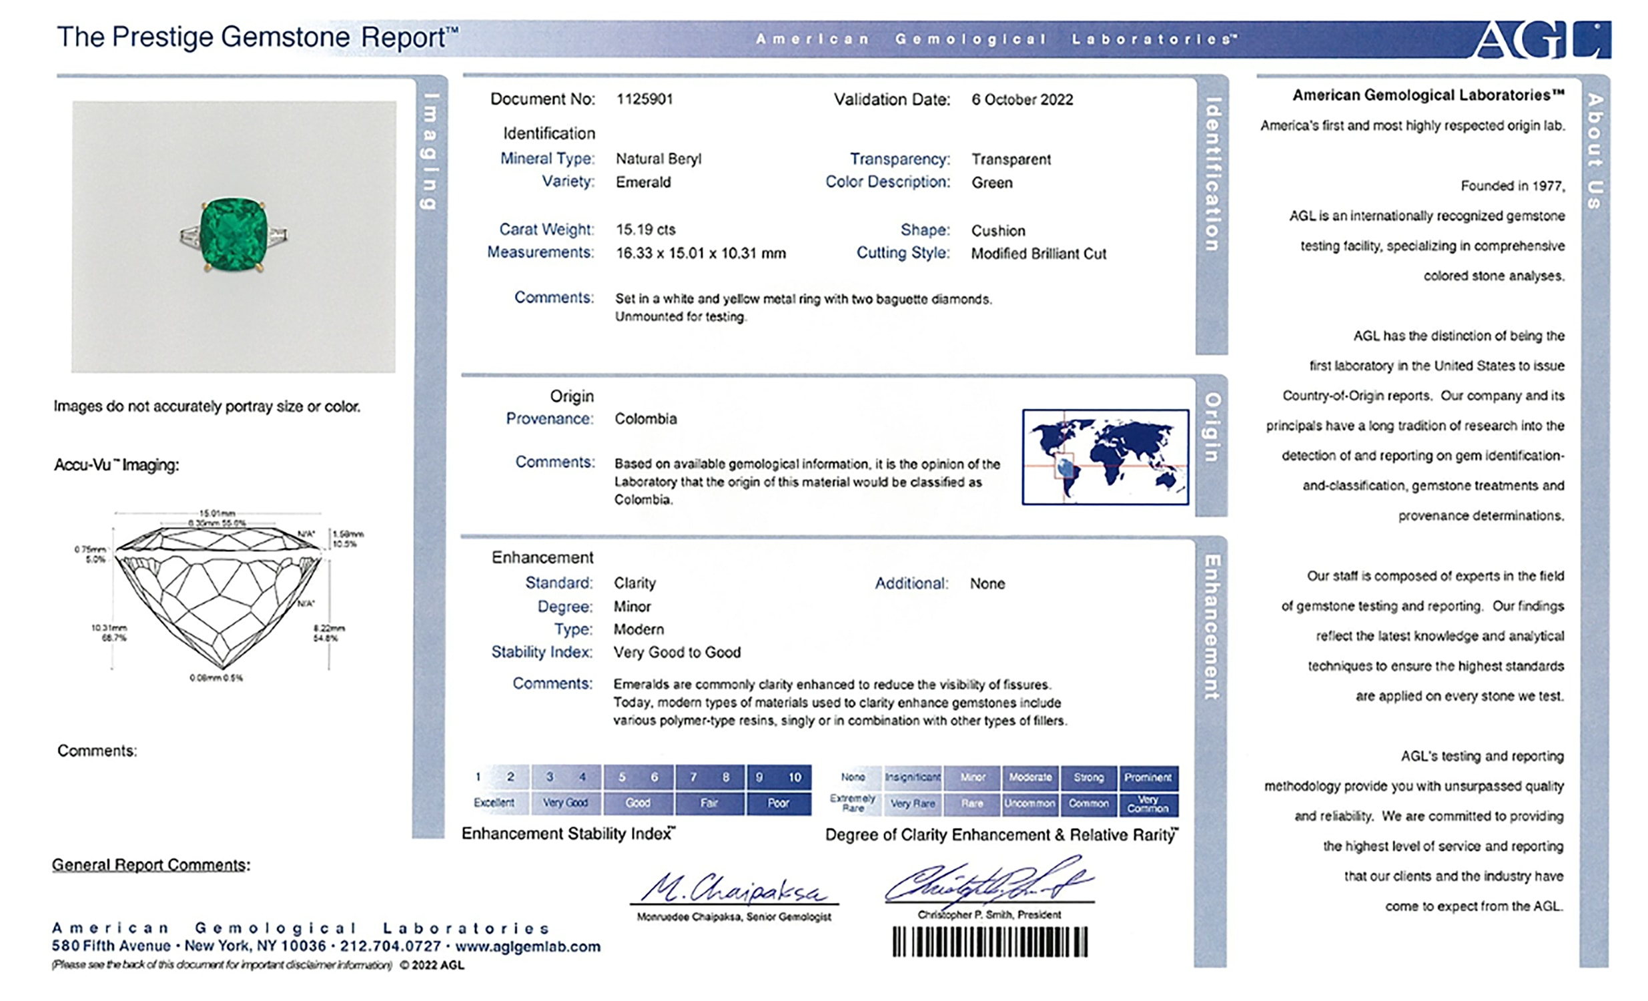Click the vertical Enhancement section tab
This screenshot has width=1648, height=1001.
(1211, 627)
